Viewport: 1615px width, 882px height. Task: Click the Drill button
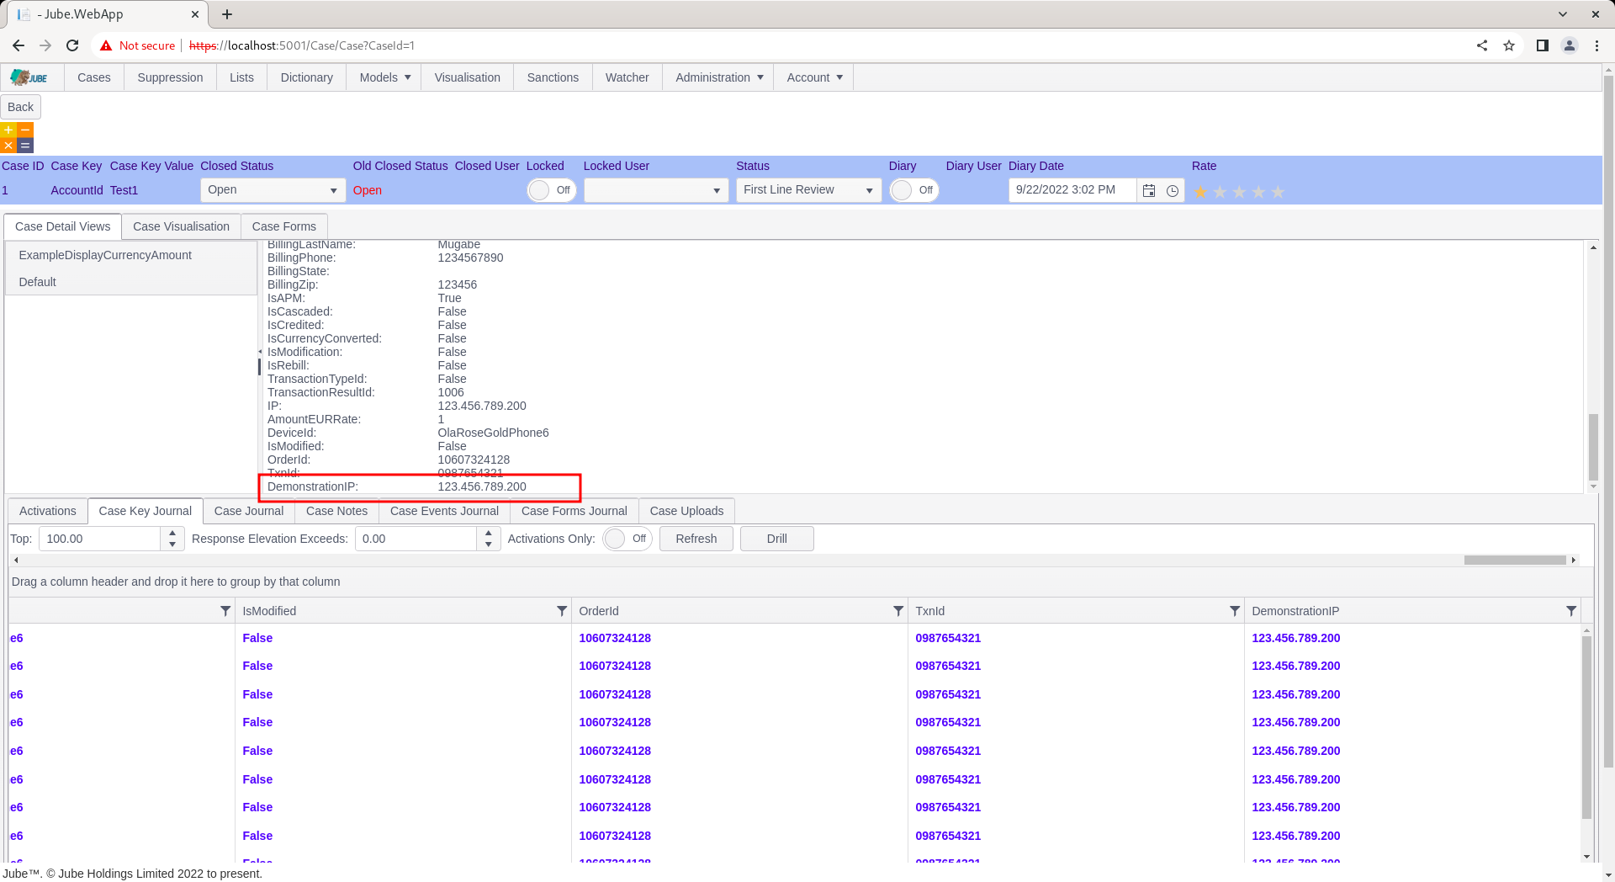click(x=777, y=539)
